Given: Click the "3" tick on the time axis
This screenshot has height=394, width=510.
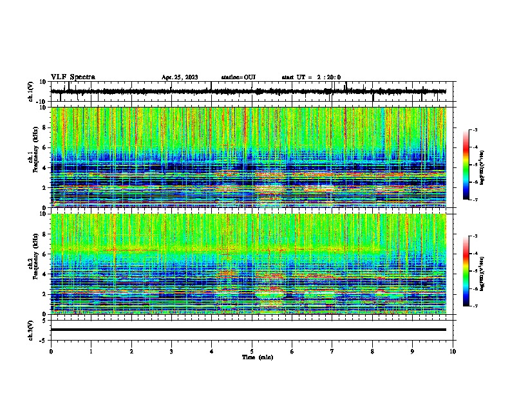Looking at the screenshot, I should pyautogui.click(x=171, y=352).
